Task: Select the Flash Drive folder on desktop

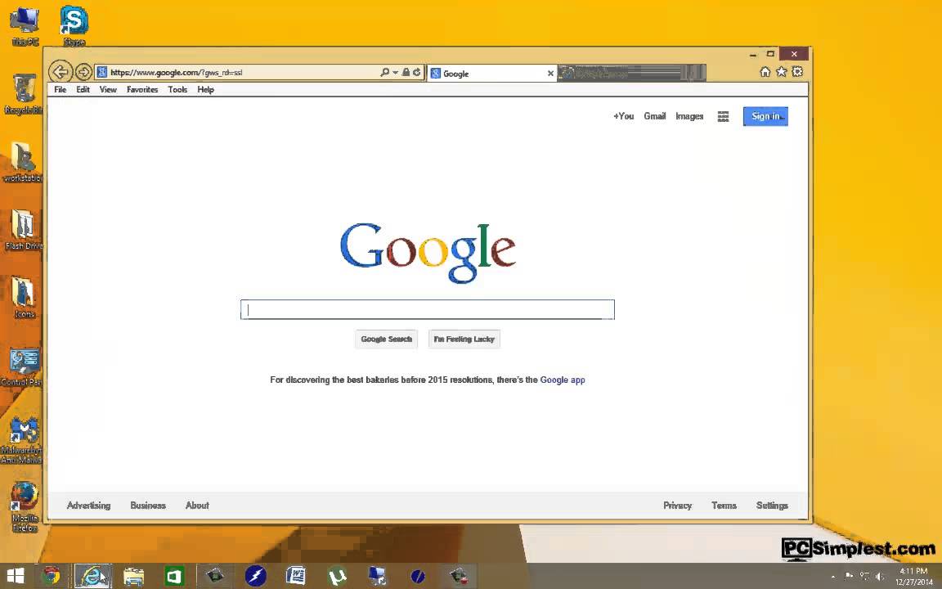Action: pyautogui.click(x=24, y=230)
